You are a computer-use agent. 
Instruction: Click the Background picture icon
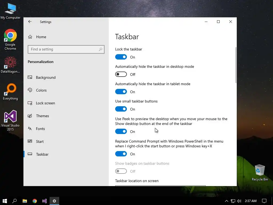[30, 77]
